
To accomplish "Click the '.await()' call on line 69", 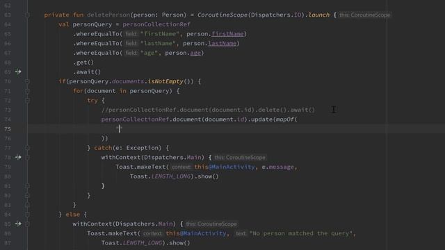I will point(87,72).
